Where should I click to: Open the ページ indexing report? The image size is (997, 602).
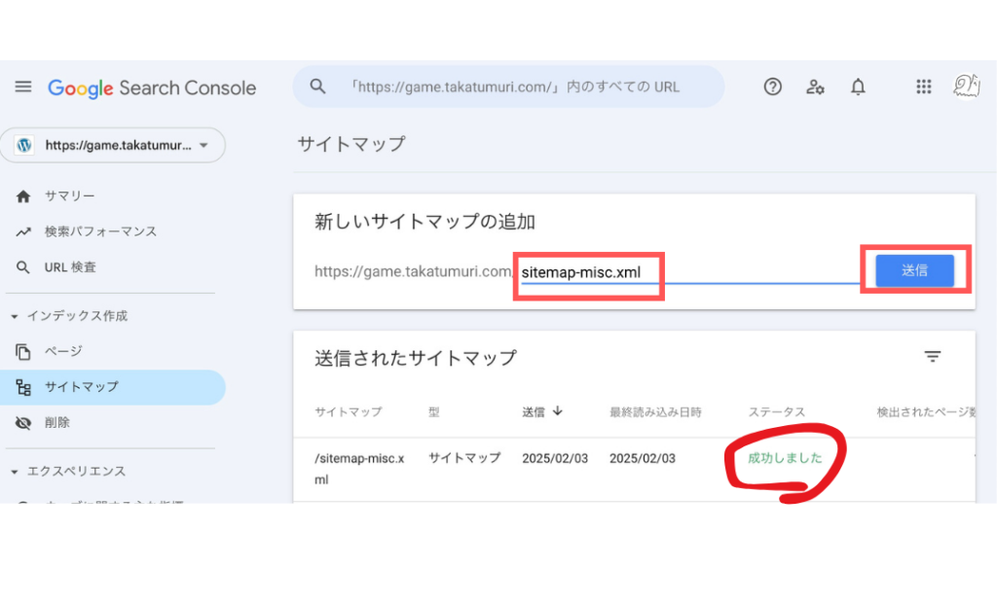point(63,351)
